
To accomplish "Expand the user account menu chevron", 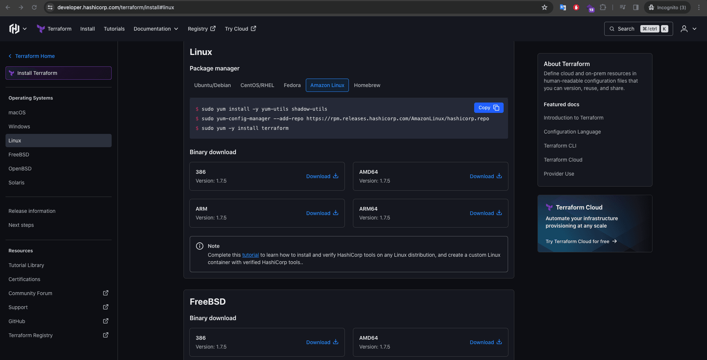I will click(x=694, y=29).
